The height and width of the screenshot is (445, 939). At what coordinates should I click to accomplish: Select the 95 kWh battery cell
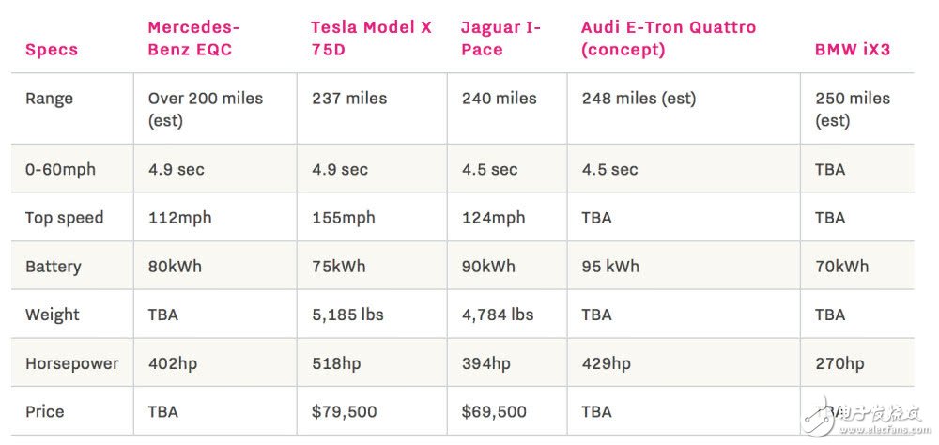tap(610, 267)
